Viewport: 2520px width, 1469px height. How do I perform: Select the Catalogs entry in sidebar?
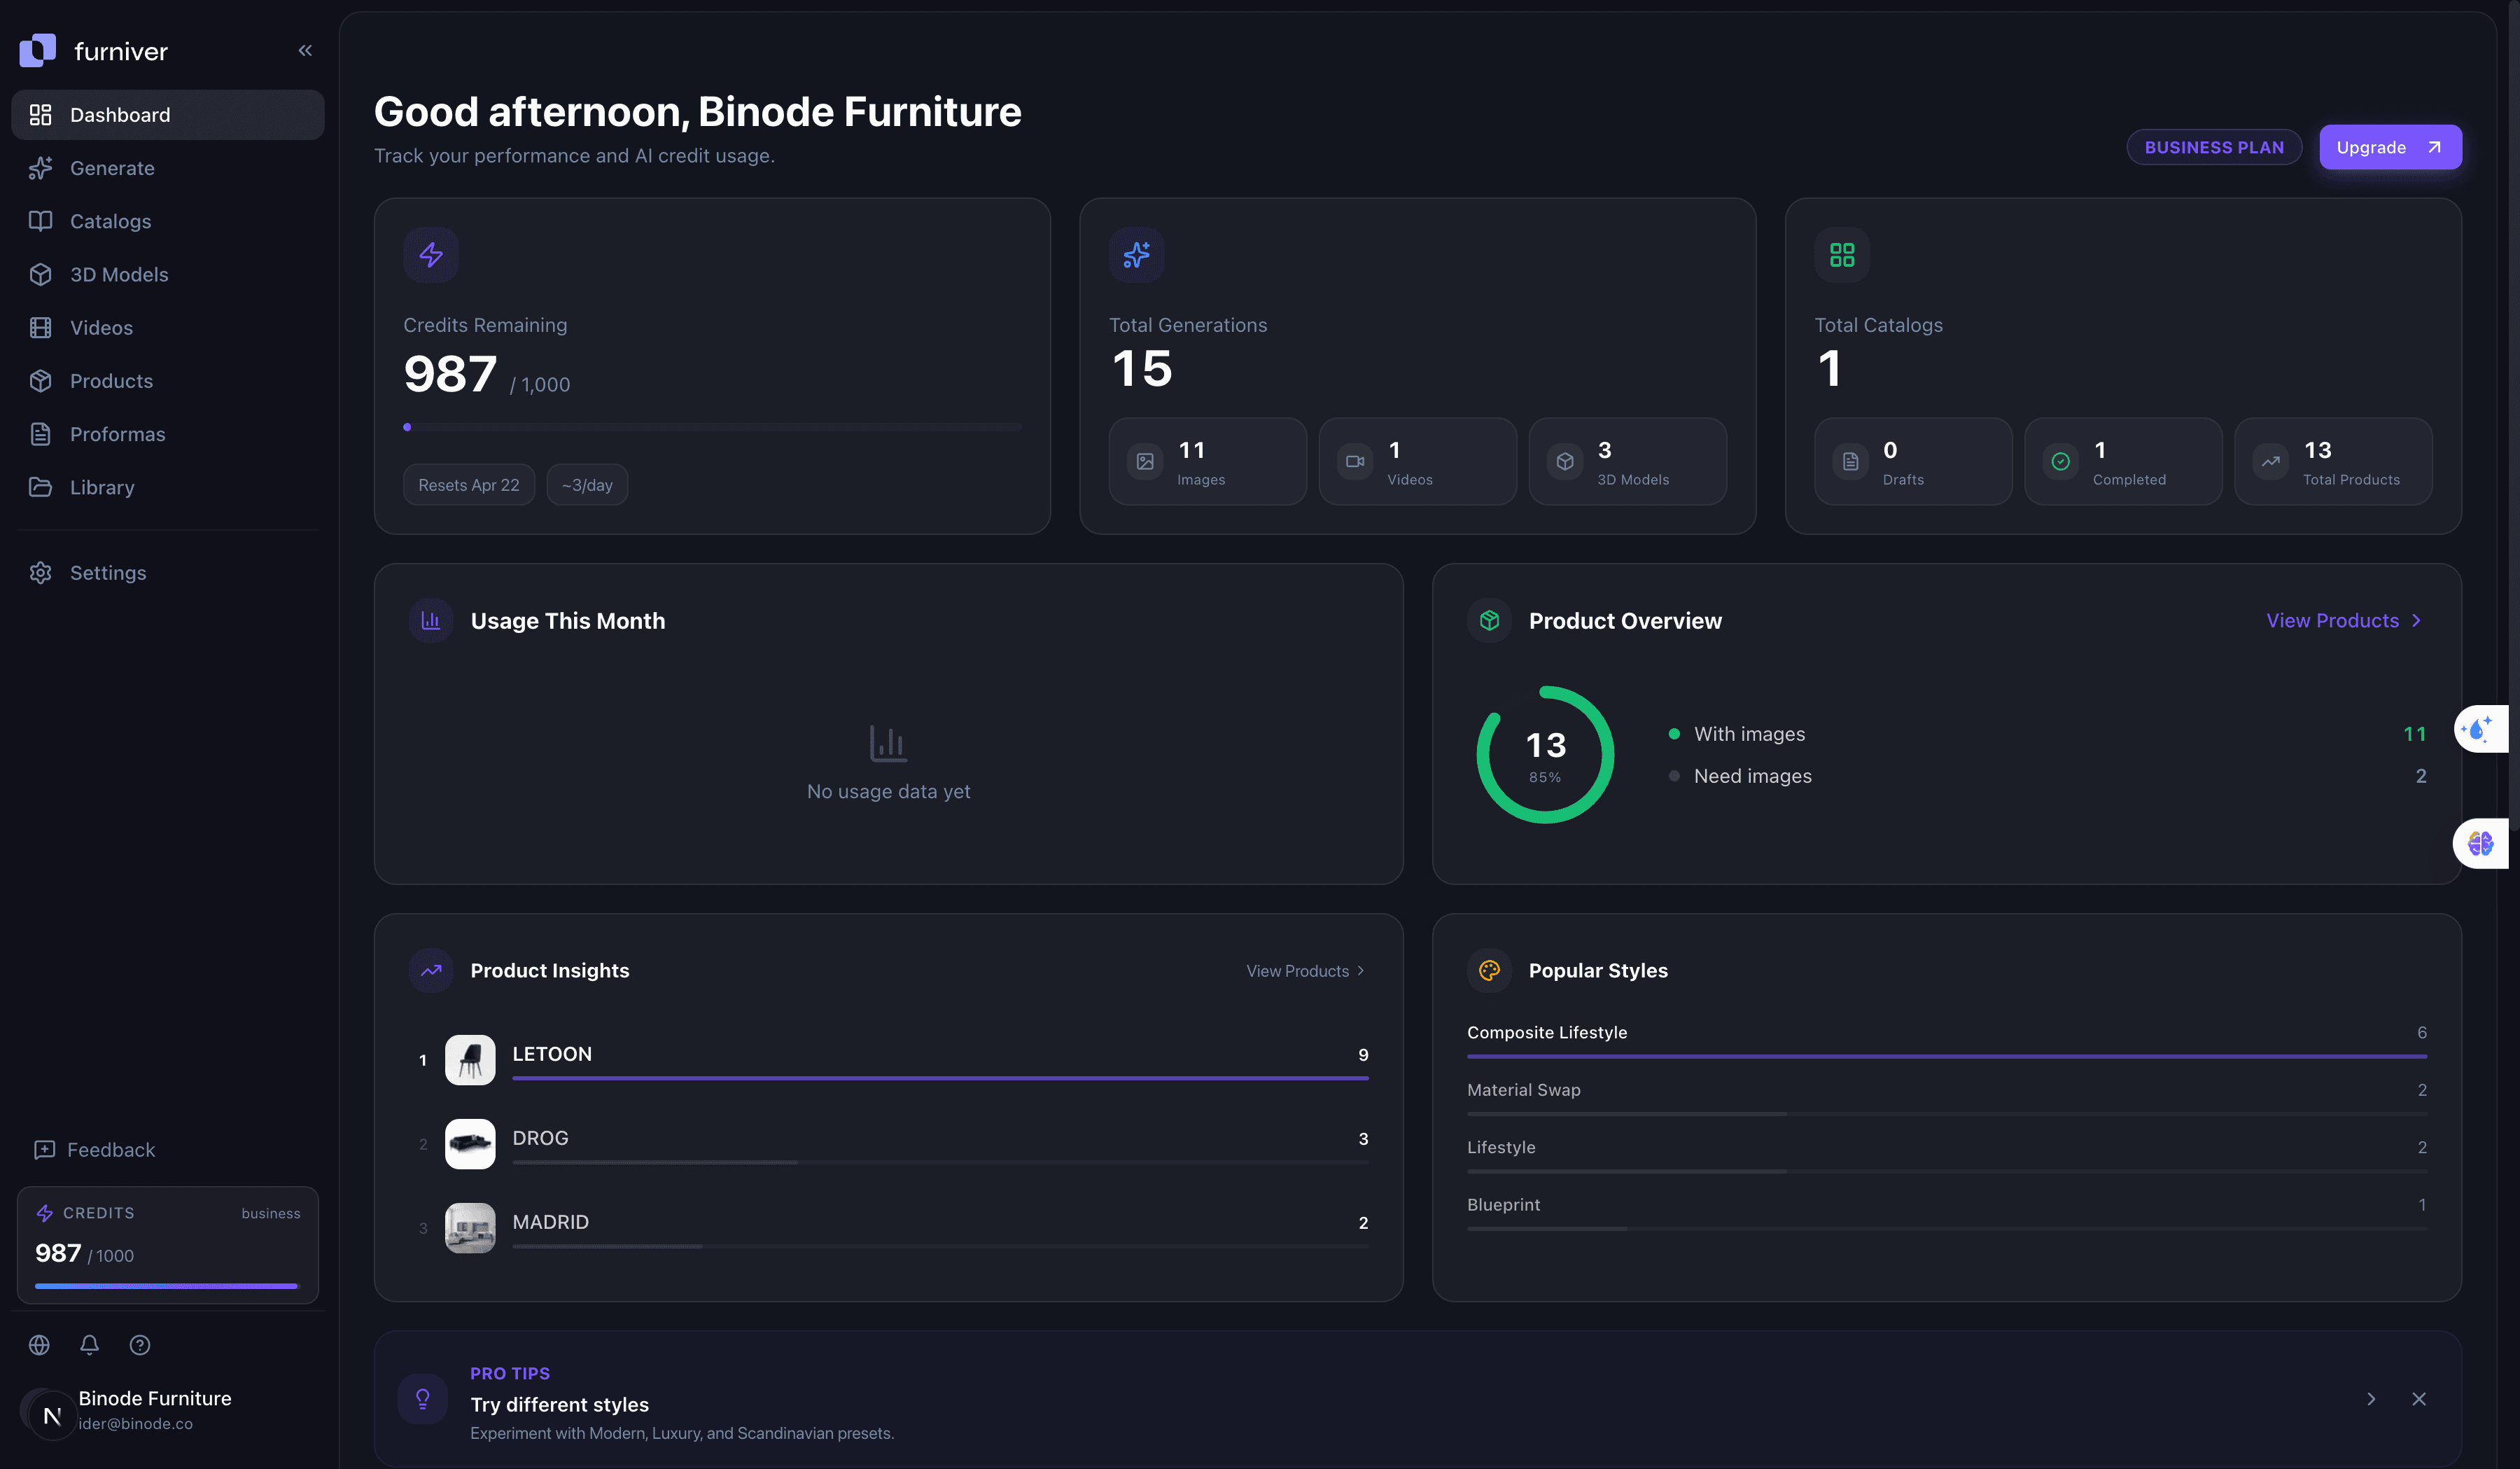tap(110, 221)
